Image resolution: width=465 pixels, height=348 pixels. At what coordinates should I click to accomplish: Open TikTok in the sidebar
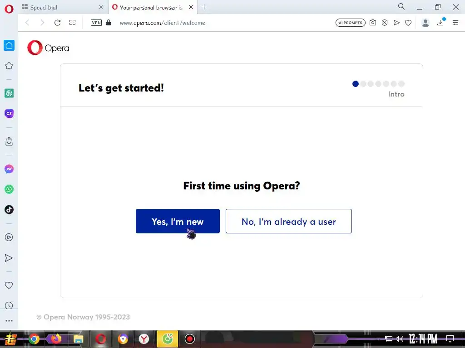(9, 209)
